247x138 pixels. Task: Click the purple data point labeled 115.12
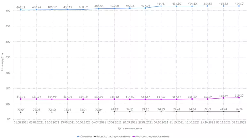(114, 99)
